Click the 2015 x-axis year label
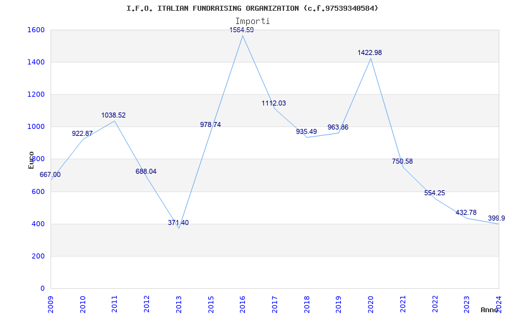Viewport: 505px width, 316px height. point(211,304)
